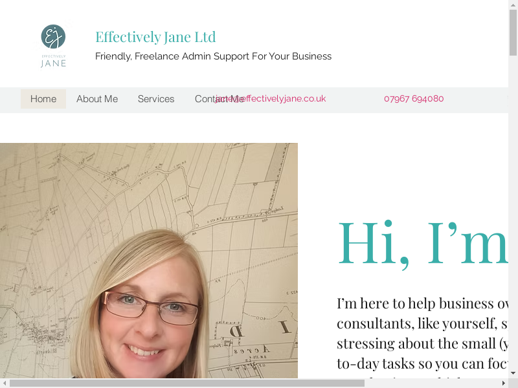Image resolution: width=518 pixels, height=388 pixels.
Task: Select the Home menu item
Action: point(43,99)
